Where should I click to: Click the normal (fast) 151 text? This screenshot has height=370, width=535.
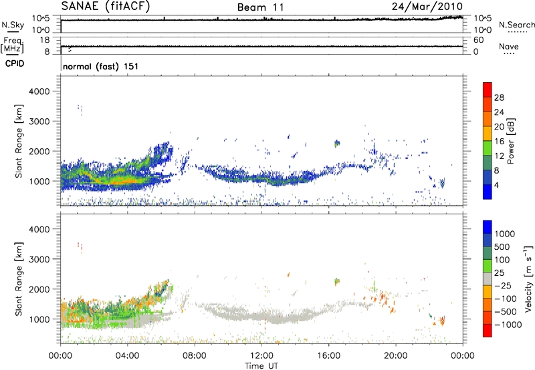[101, 66]
